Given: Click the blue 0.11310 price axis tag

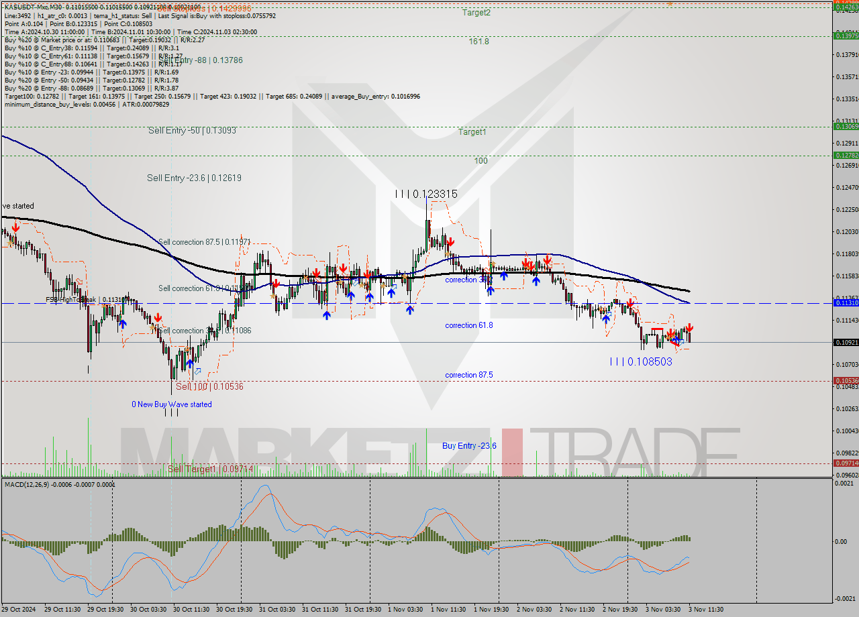Looking at the screenshot, I should point(846,303).
